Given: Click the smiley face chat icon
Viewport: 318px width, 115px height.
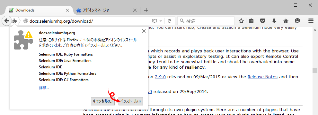Looking at the screenshot, I should [297, 21].
